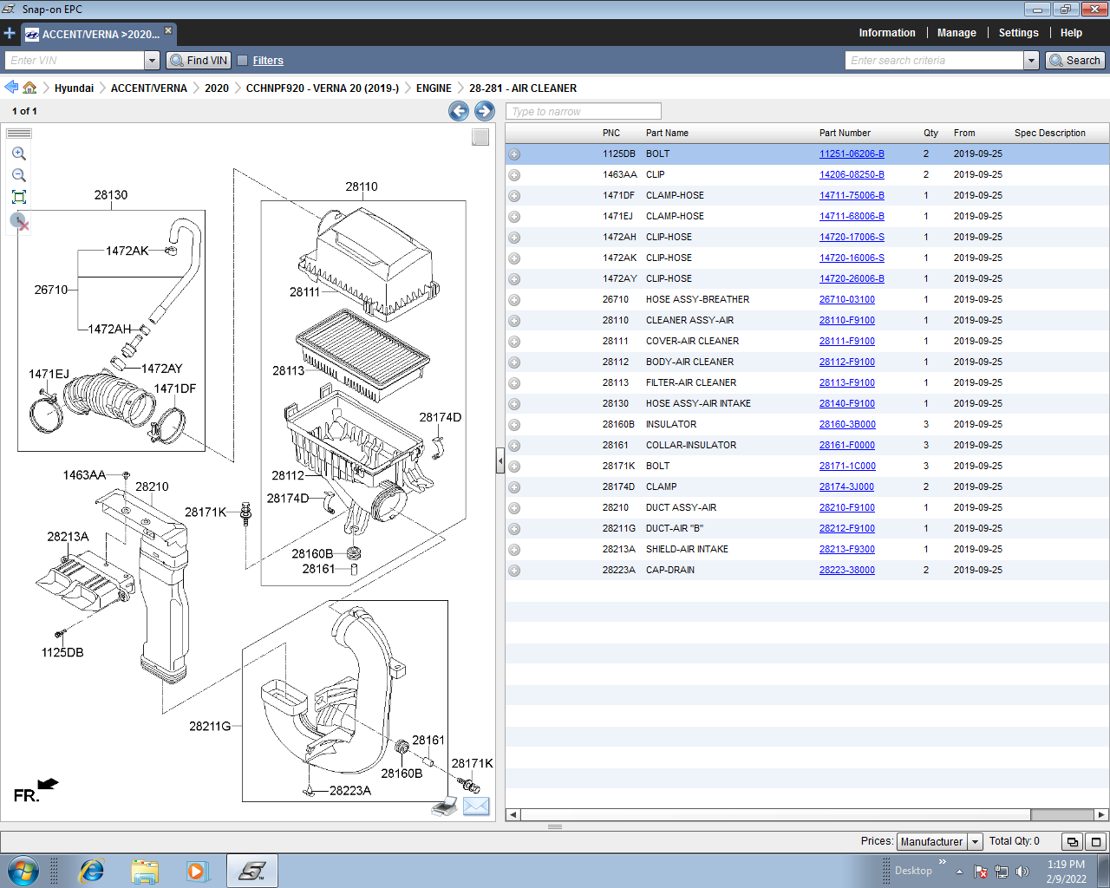The image size is (1110, 888).
Task: Zoom out of the parts diagram
Action: coord(19,175)
